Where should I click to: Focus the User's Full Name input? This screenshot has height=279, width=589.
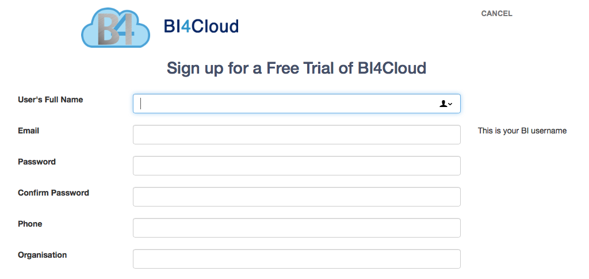[297, 104]
